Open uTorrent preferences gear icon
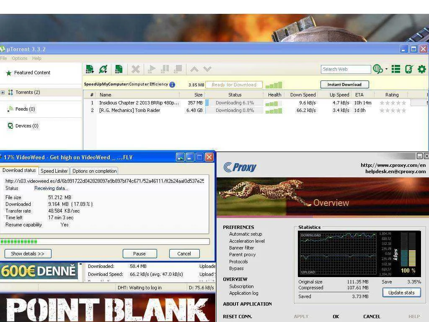The width and height of the screenshot is (429, 322). pyautogui.click(x=421, y=69)
